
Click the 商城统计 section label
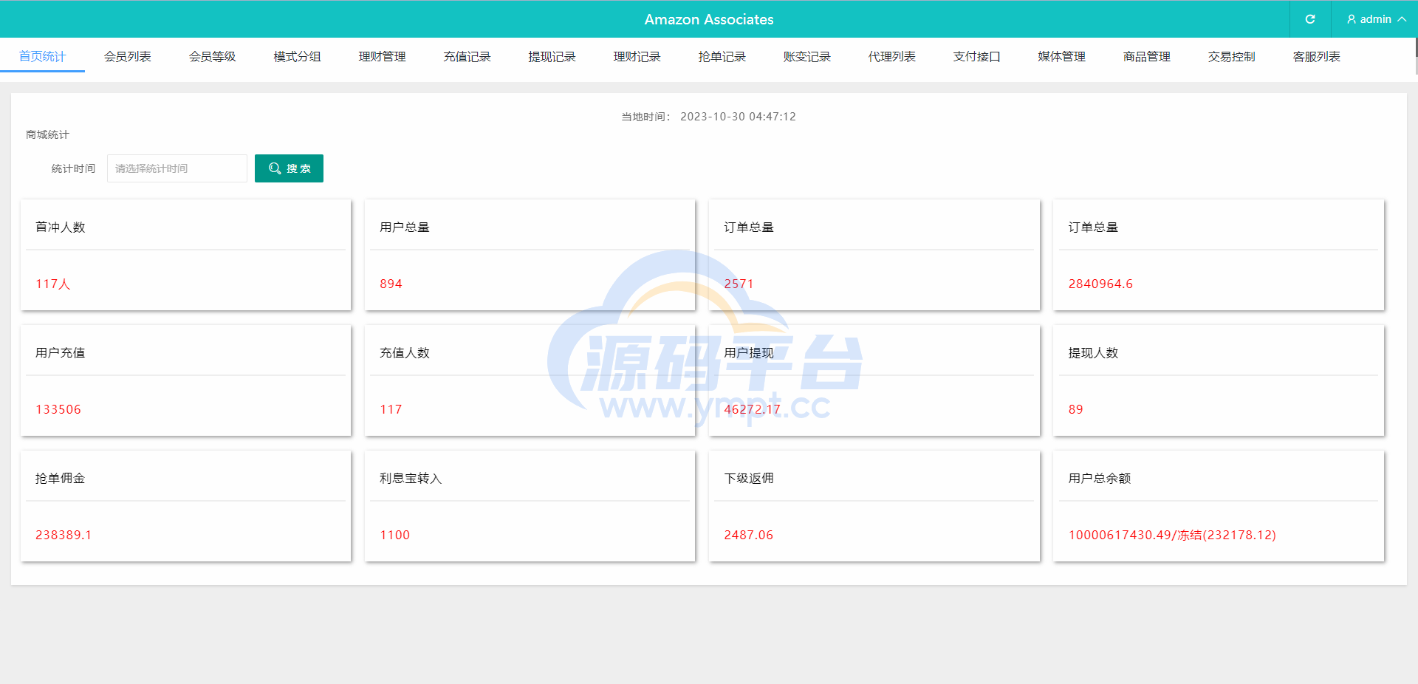pos(47,134)
